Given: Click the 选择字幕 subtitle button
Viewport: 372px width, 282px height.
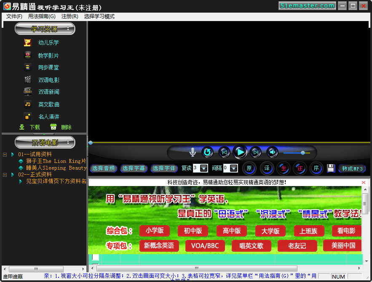Looking at the screenshot, I should click(x=134, y=168).
